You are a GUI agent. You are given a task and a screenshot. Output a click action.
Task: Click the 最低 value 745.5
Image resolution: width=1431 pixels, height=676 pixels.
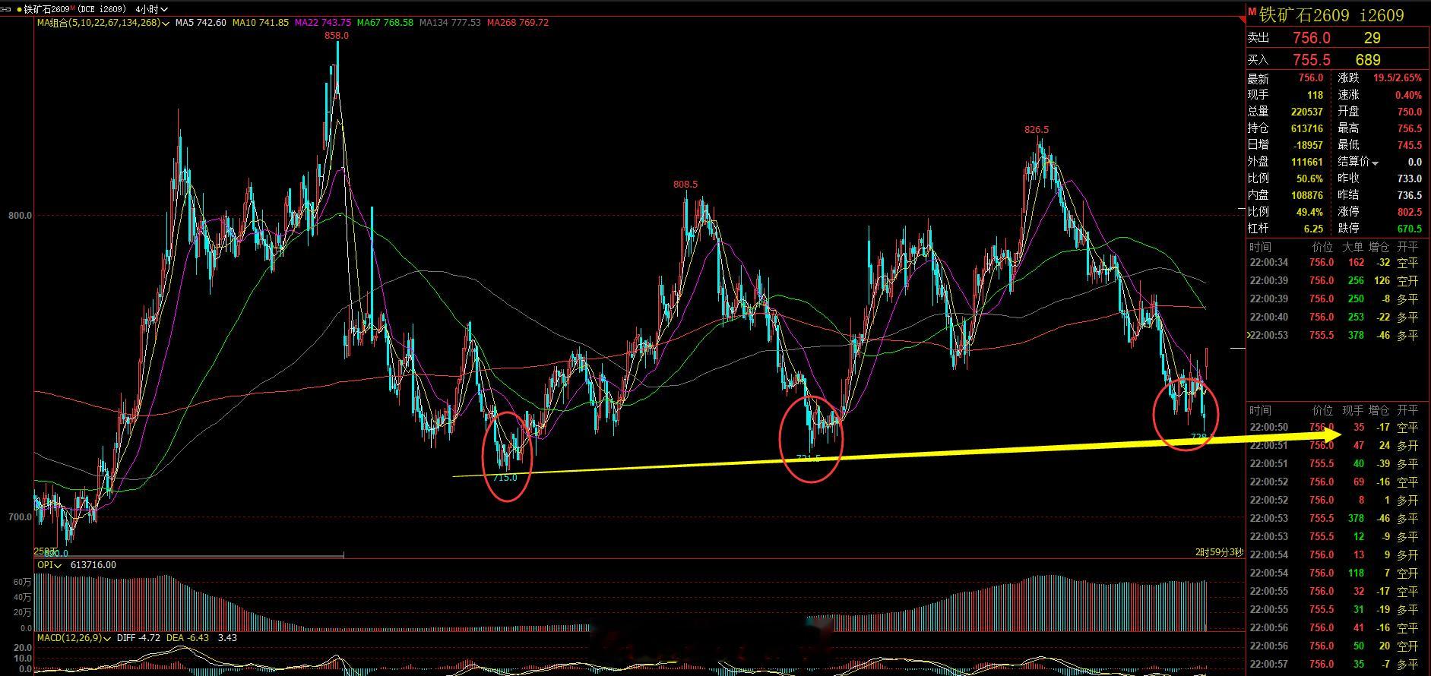pos(1409,145)
